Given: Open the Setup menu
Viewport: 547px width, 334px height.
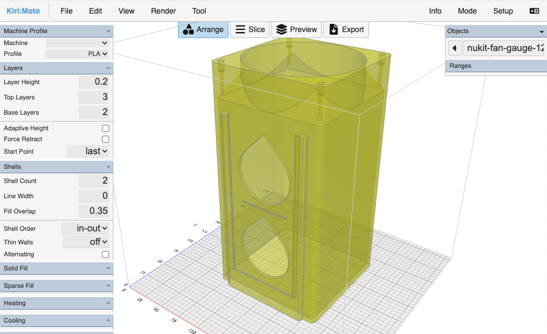Looking at the screenshot, I should 503,11.
